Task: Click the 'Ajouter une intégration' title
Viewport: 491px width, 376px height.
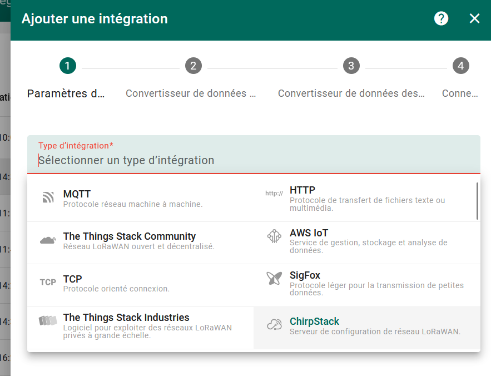Action: coord(95,19)
